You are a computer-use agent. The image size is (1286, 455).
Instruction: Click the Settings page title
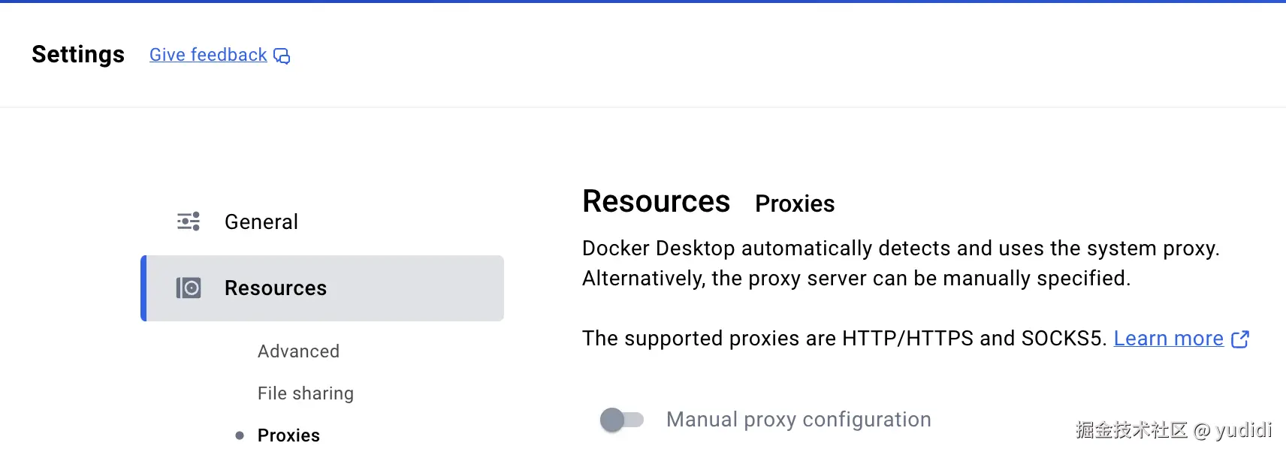point(78,55)
